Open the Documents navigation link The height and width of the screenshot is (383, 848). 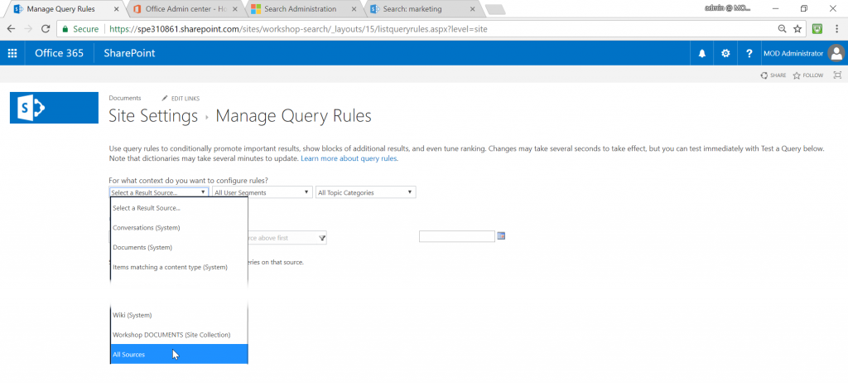(125, 98)
